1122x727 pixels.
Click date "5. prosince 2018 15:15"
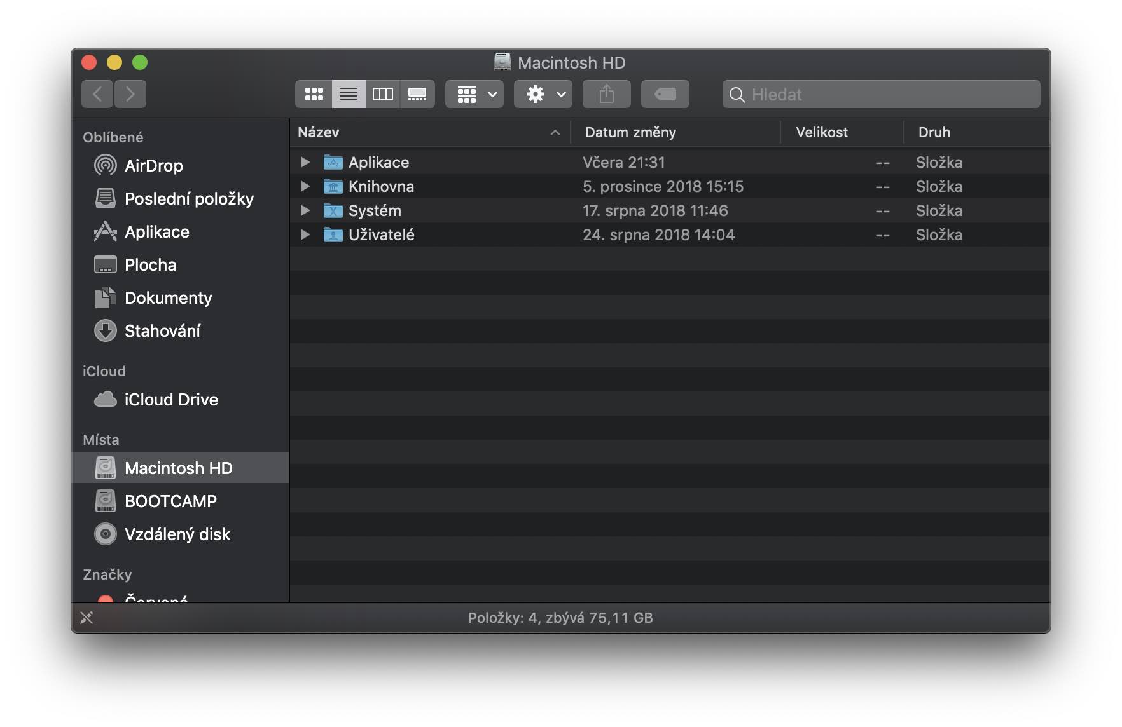(663, 186)
